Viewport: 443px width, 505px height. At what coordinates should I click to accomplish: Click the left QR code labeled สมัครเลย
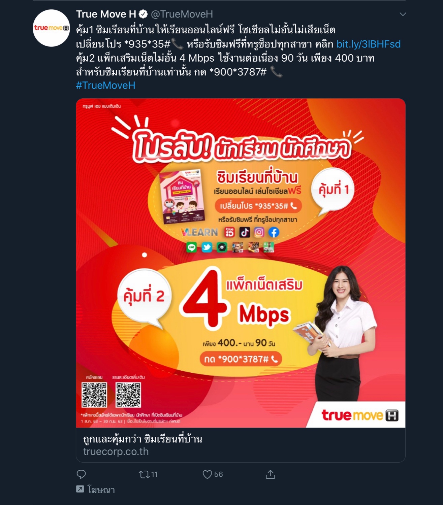(94, 395)
